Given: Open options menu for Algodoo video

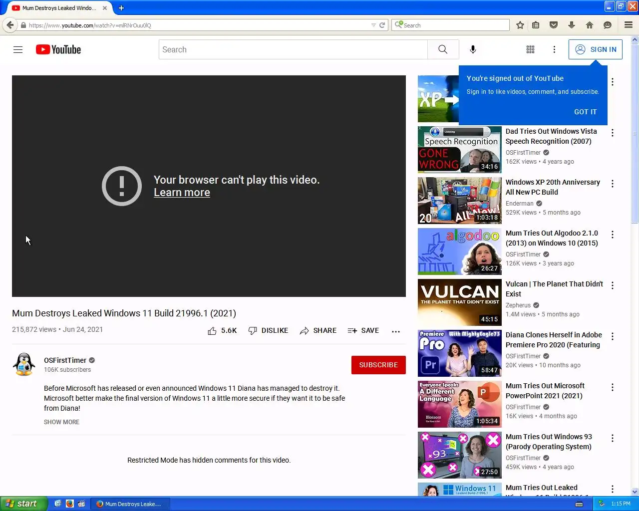Looking at the screenshot, I should (x=613, y=235).
